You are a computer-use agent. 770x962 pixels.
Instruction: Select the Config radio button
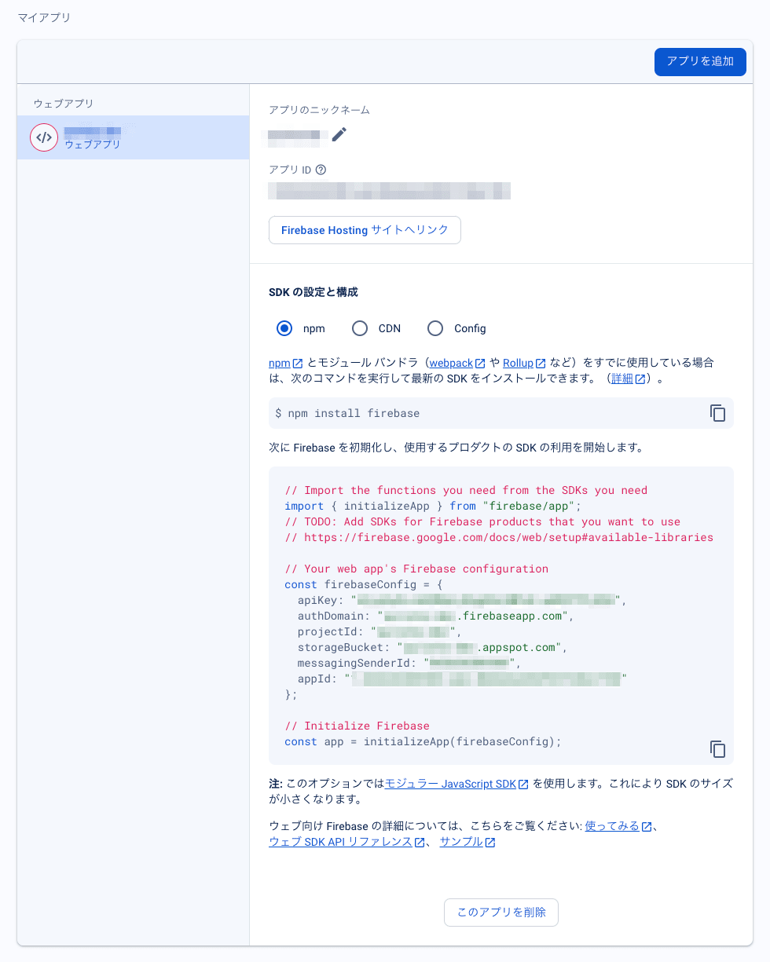(435, 328)
